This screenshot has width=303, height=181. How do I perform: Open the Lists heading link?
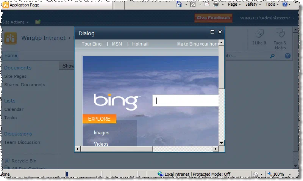pos(10,101)
